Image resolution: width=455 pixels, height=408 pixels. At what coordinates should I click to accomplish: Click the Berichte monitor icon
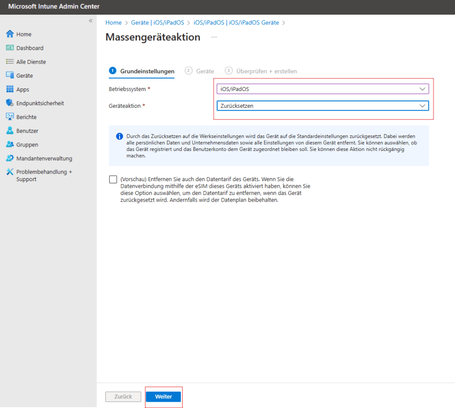[x=10, y=117]
